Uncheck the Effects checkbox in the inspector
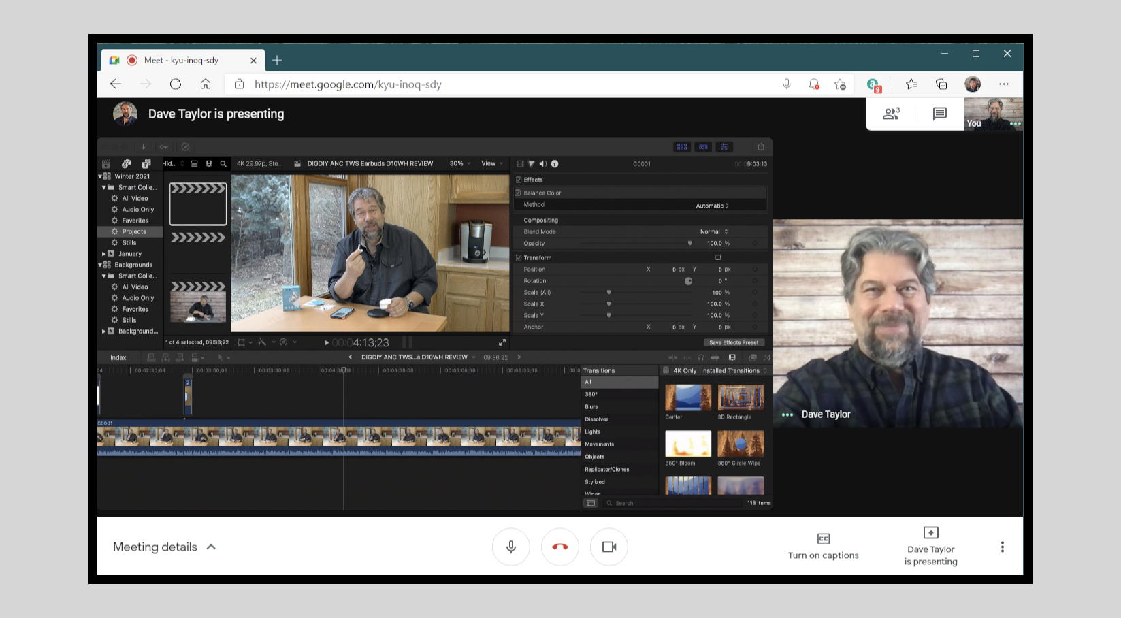Viewport: 1121px width, 618px height. click(519, 179)
